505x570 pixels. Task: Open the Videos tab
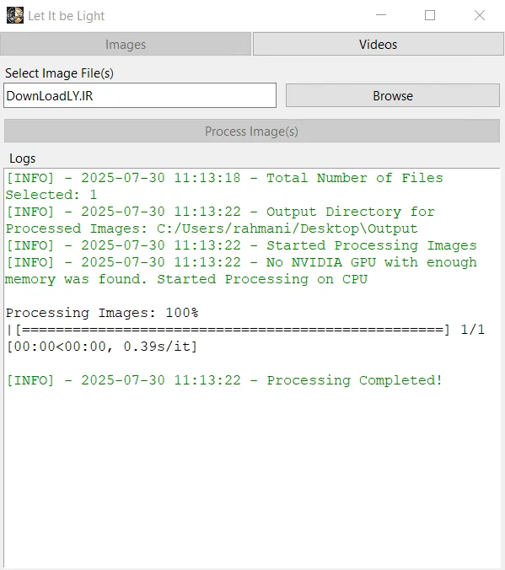378,45
